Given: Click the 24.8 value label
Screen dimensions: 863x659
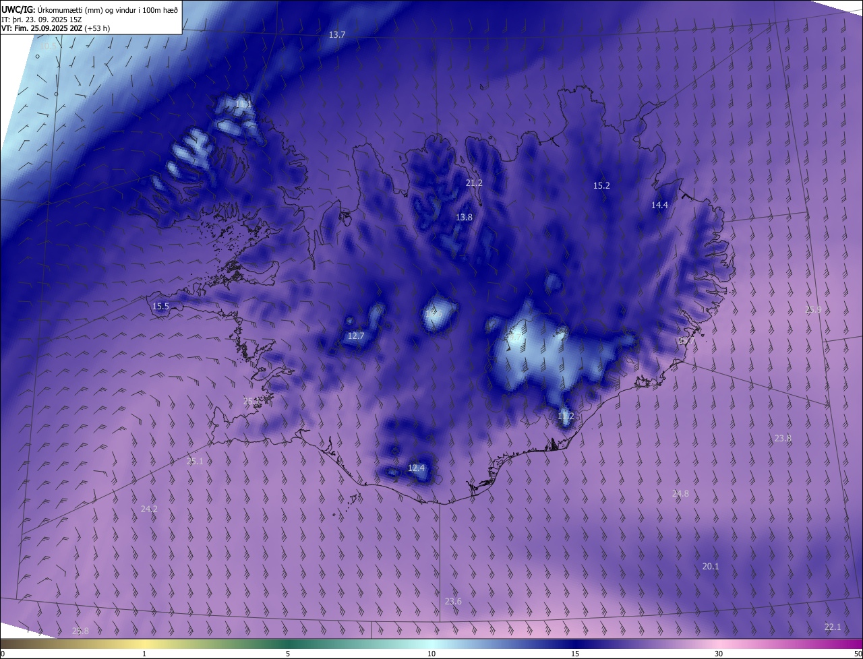Looking at the screenshot, I should point(680,493).
